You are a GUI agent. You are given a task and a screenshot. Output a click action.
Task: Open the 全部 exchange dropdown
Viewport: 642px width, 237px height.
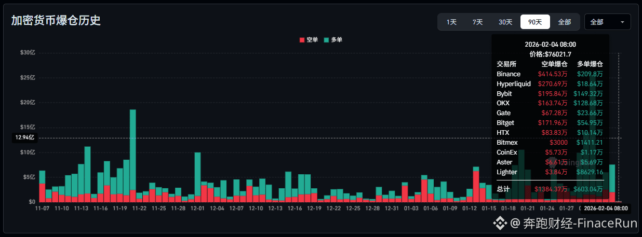607,22
